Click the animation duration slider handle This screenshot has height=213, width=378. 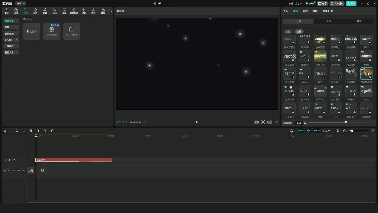pyautogui.click(x=346, y=122)
